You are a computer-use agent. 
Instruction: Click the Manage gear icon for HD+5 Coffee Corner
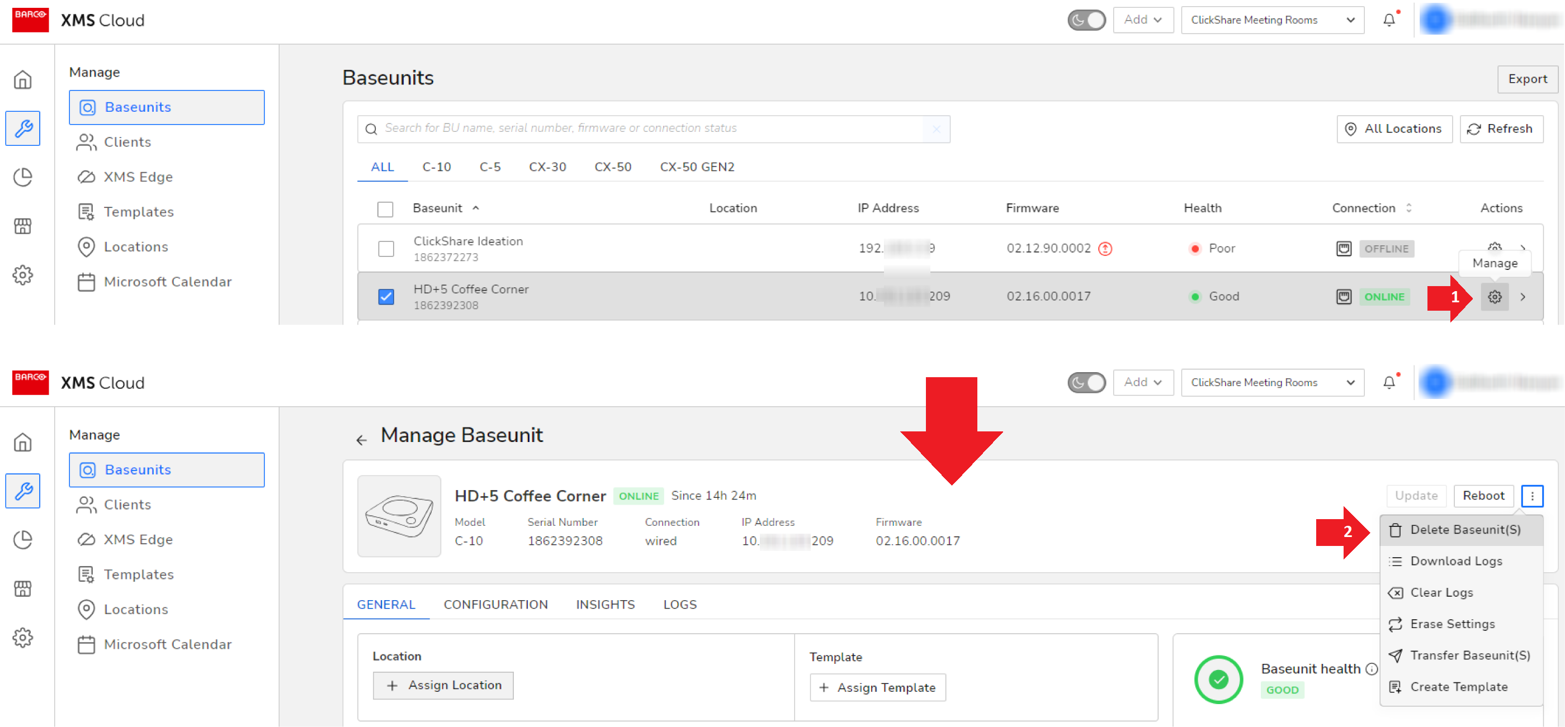click(1494, 297)
